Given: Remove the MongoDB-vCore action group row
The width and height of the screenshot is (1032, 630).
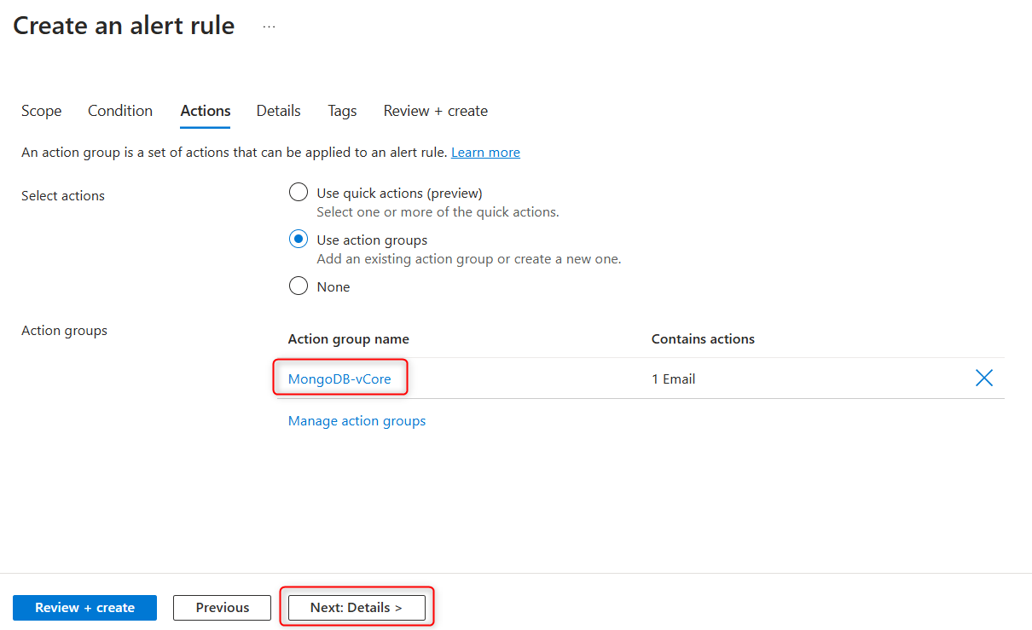Looking at the screenshot, I should click(983, 378).
